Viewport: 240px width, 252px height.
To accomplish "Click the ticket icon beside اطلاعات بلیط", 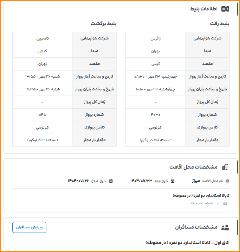I will [x=225, y=9].
